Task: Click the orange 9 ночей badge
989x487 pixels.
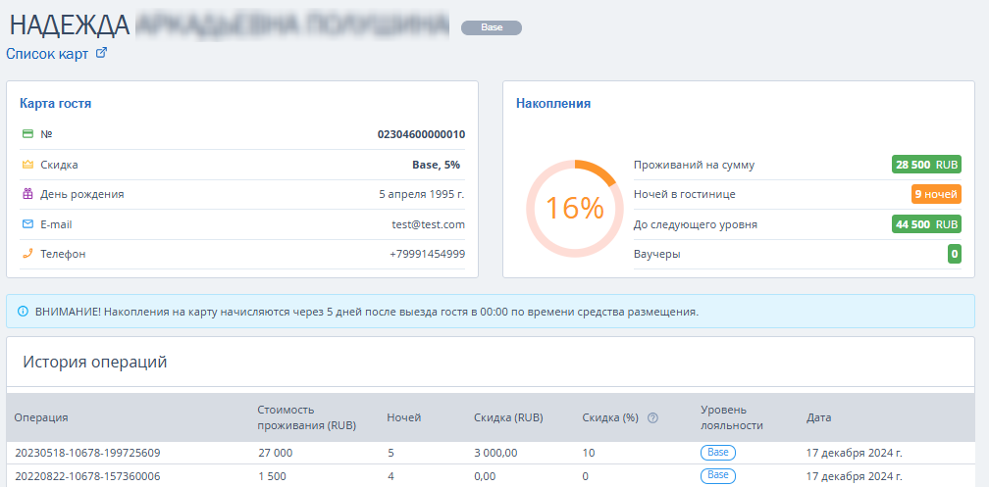Action: [x=936, y=195]
